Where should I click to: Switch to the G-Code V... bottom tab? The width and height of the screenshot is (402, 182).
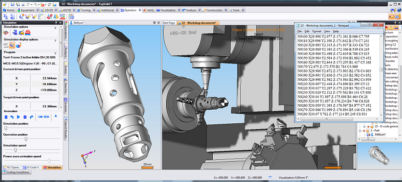[x=32, y=168]
